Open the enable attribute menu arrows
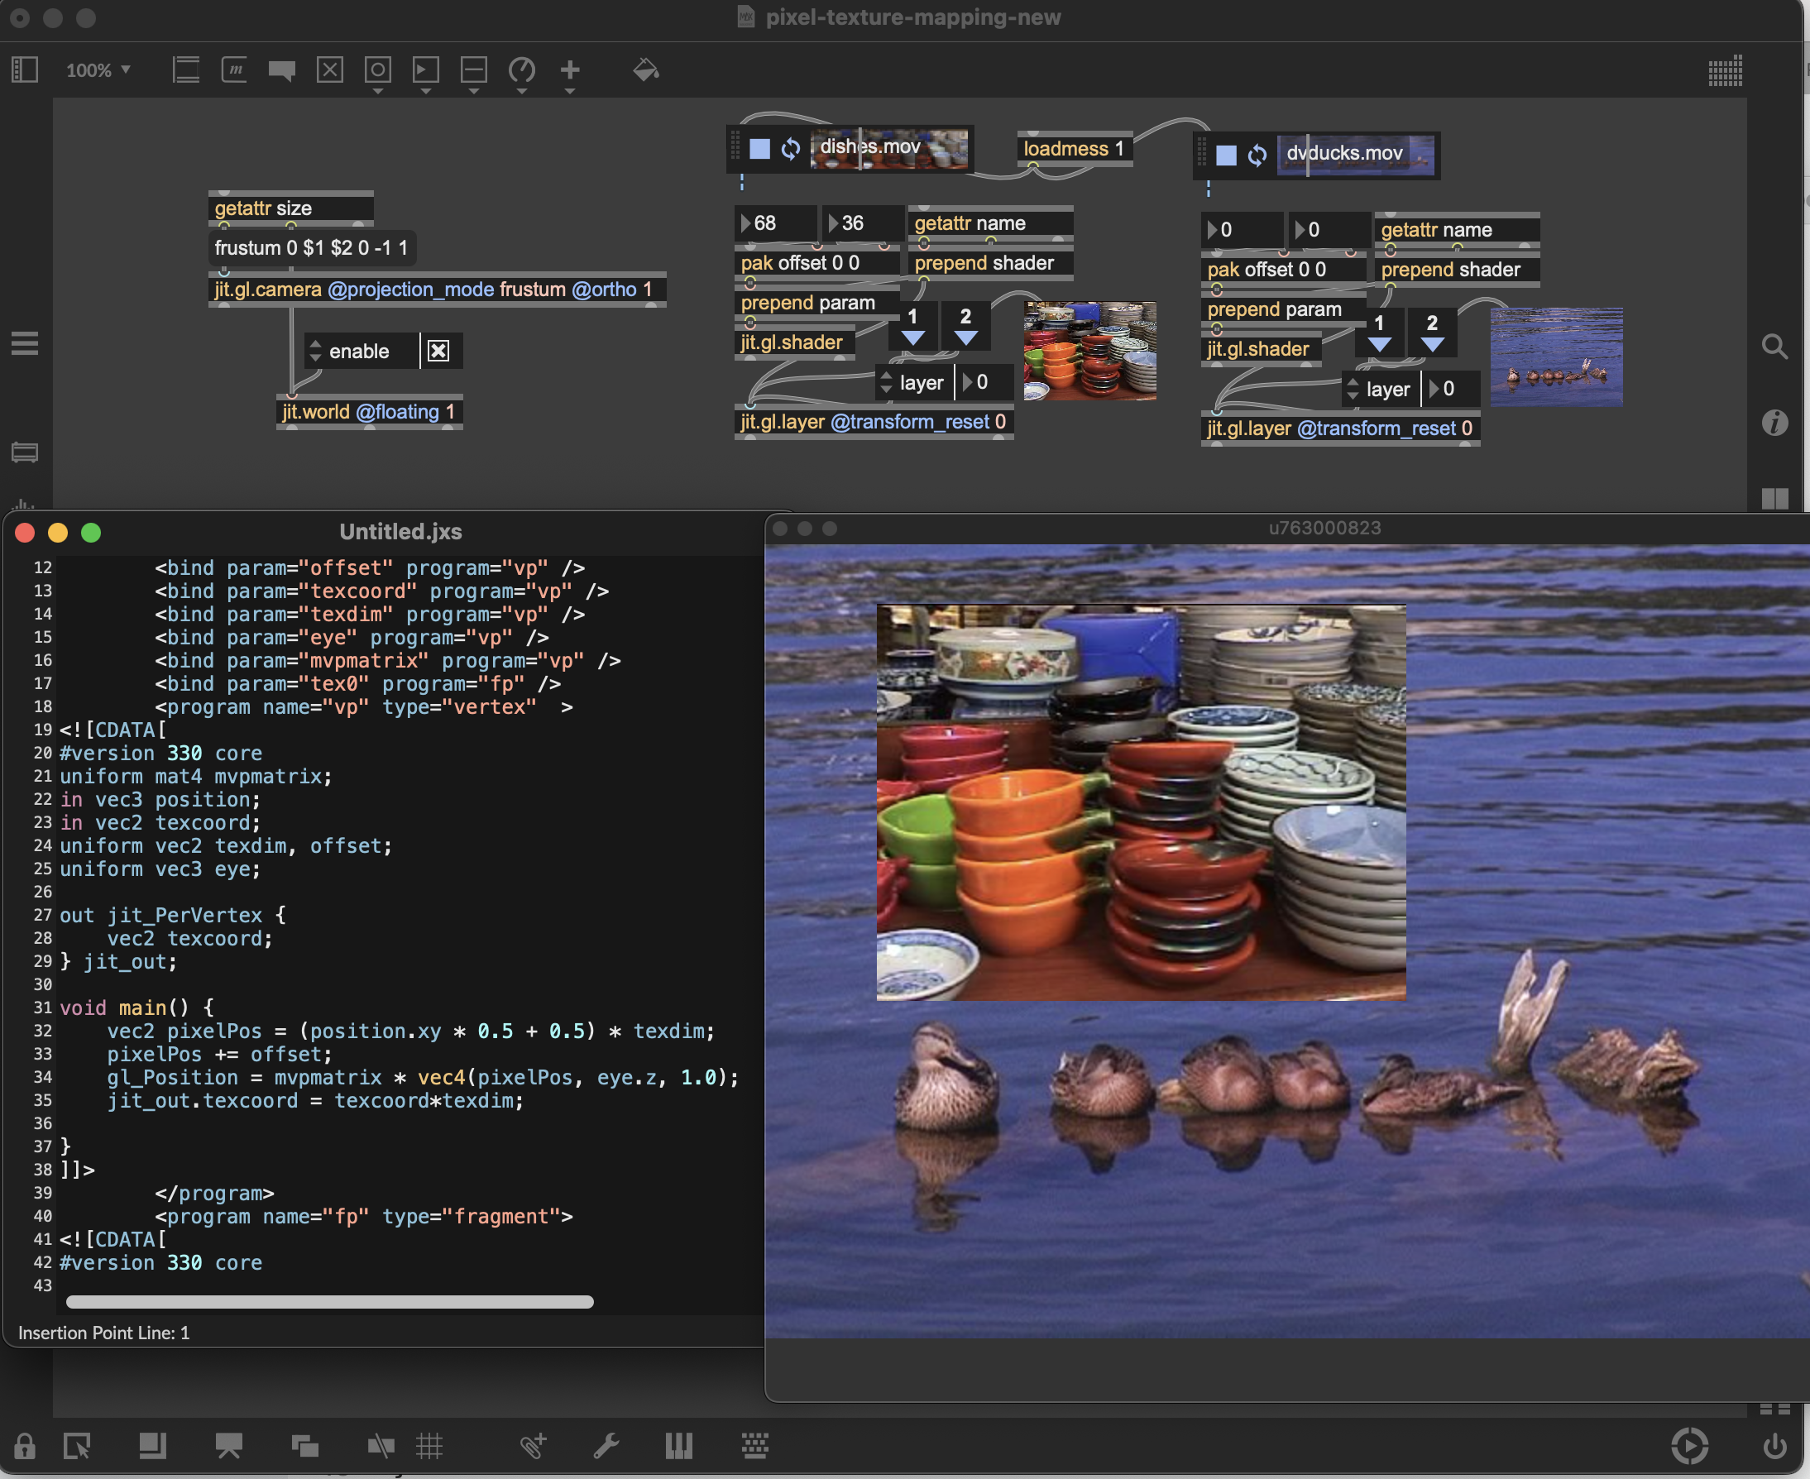This screenshot has width=1810, height=1479. click(315, 351)
